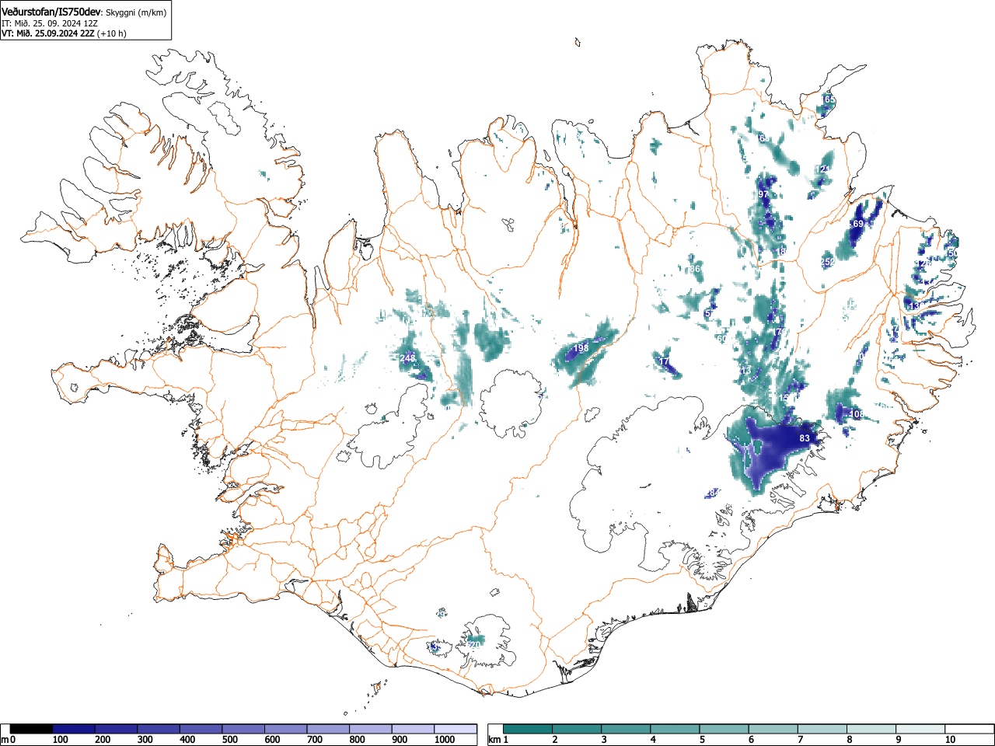This screenshot has width=995, height=746.
Task: Click the 97 visibility value on the map
Action: (763, 194)
